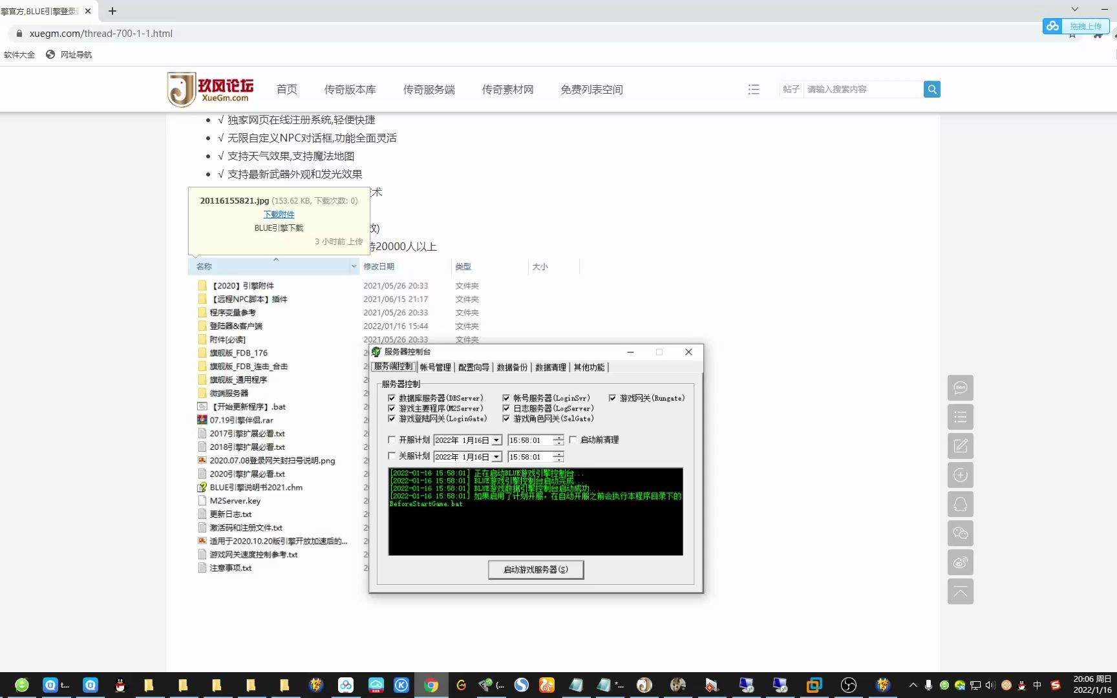Click the 关服计划 time spinner arrows
1117x698 pixels.
558,457
